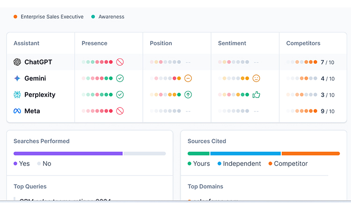Click Meta's 9 / 10 competitors score
The image size is (351, 210).
pyautogui.click(x=328, y=111)
